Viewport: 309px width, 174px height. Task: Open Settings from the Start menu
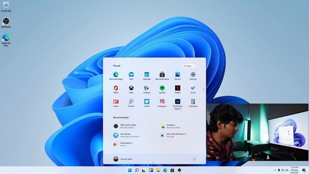click(x=193, y=76)
